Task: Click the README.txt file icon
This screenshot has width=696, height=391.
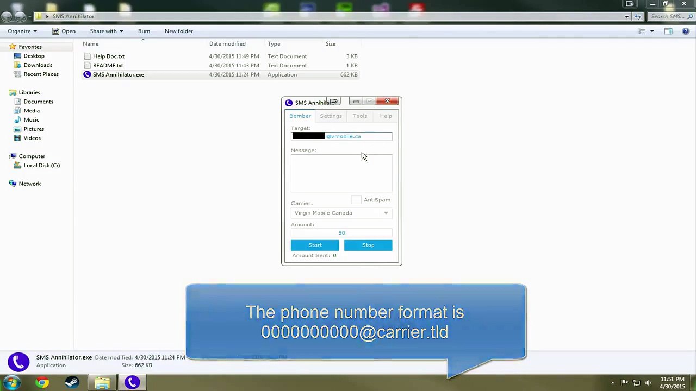Action: tap(87, 65)
